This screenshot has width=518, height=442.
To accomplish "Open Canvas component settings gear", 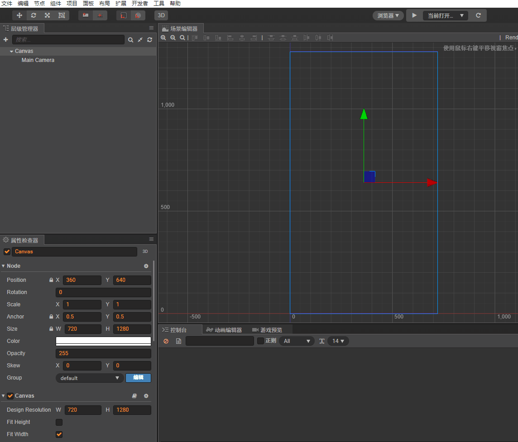I will [146, 396].
